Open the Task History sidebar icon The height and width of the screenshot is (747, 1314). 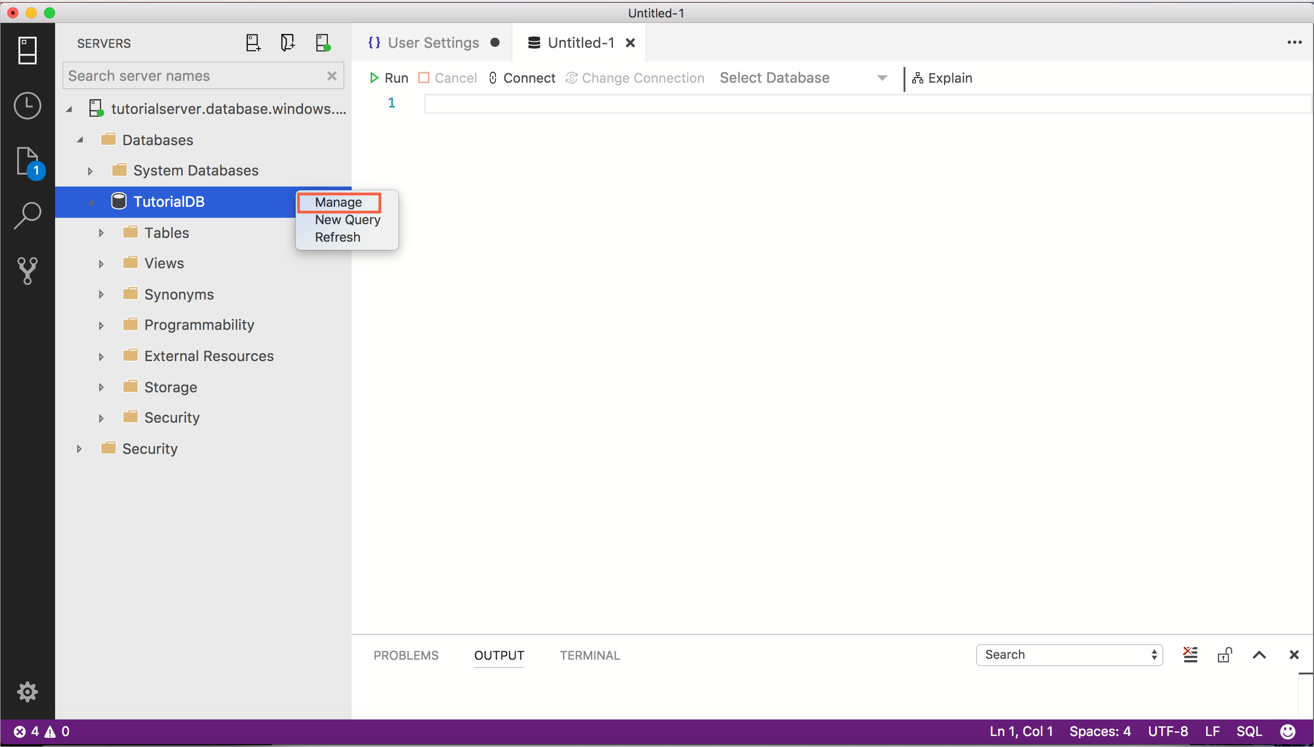(27, 106)
